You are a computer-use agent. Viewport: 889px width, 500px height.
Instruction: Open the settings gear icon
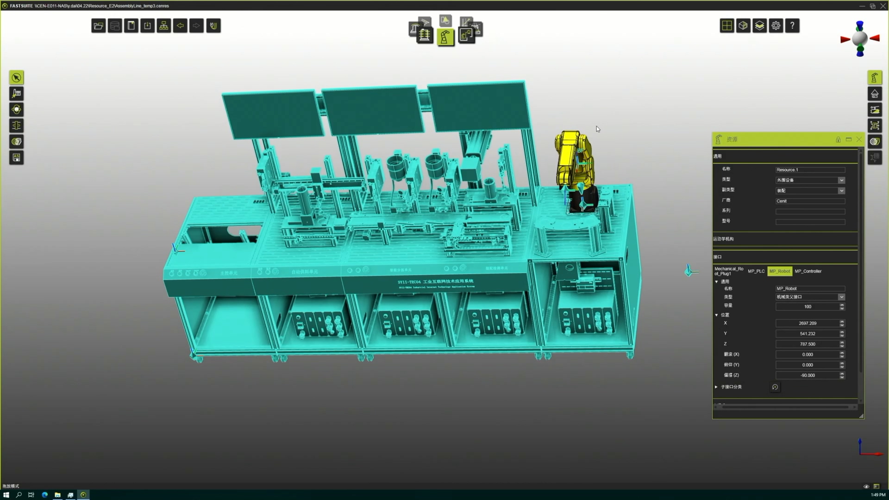(776, 26)
